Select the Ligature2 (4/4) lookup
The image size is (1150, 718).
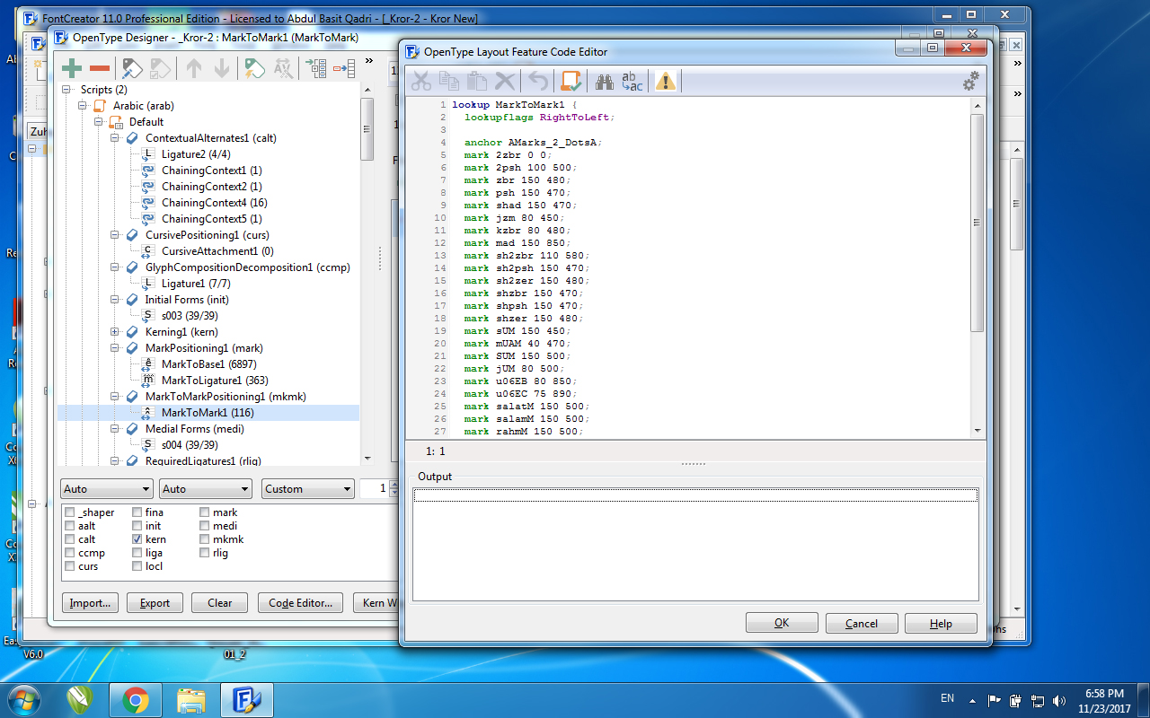pos(197,154)
